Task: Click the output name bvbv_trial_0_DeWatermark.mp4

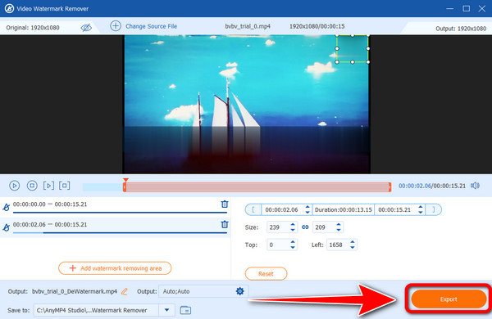Action: point(75,291)
